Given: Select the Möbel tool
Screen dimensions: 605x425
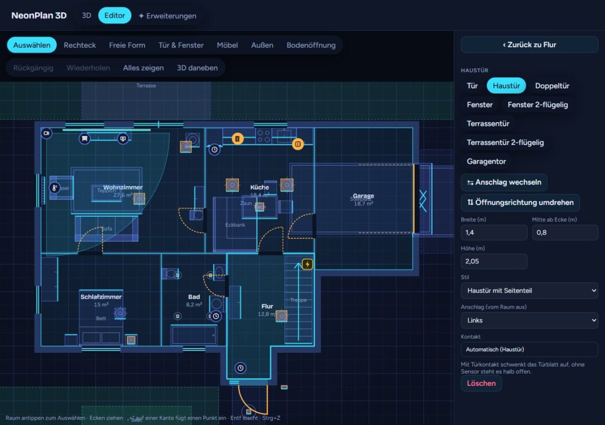Looking at the screenshot, I should coord(227,45).
